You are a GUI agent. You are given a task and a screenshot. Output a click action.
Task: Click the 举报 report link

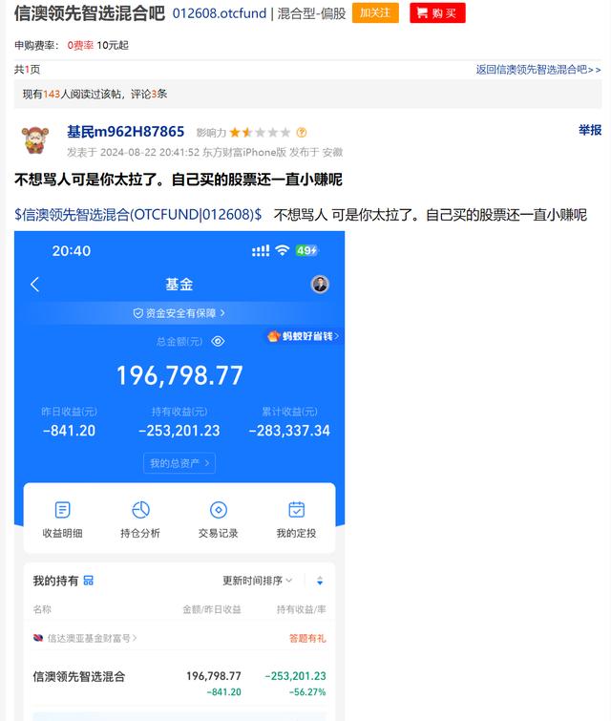pyautogui.click(x=590, y=130)
